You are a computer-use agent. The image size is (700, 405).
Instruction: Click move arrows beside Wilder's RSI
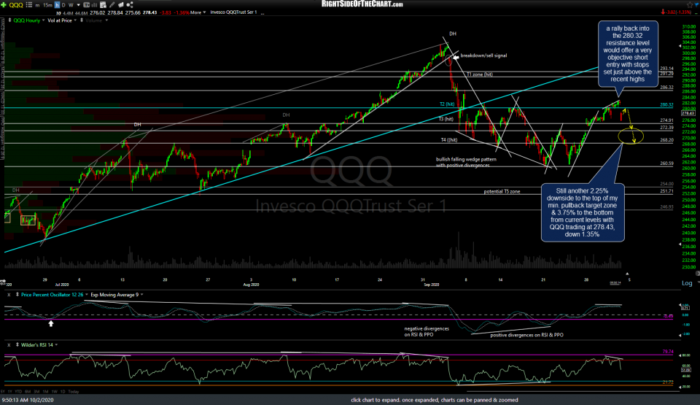pos(17,345)
